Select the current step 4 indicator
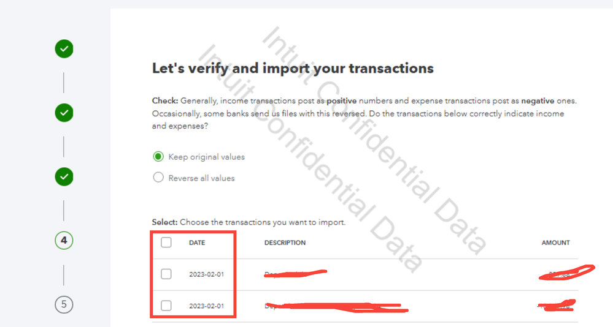The image size is (613, 327). 64,241
